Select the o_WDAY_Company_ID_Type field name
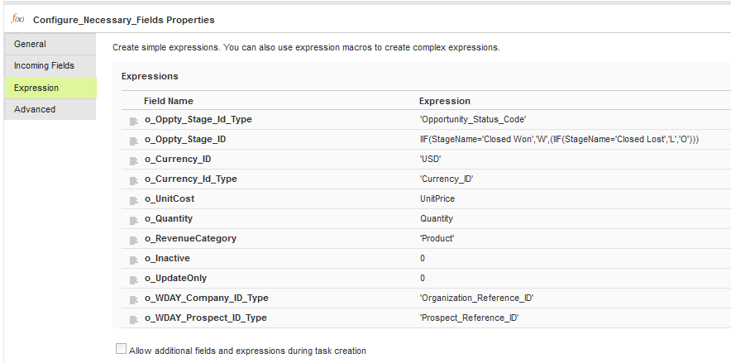The height and width of the screenshot is (363, 731). pyautogui.click(x=207, y=298)
